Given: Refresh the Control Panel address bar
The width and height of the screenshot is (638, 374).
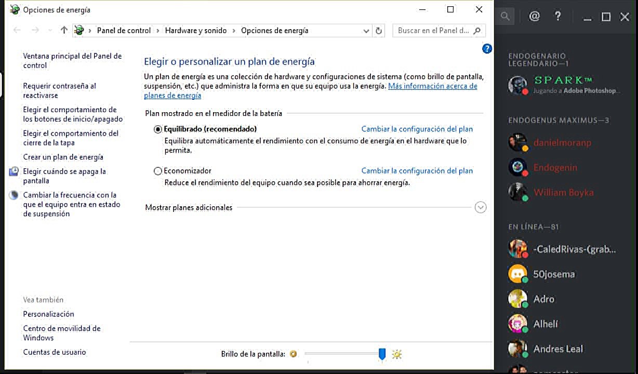Looking at the screenshot, I should pyautogui.click(x=379, y=31).
